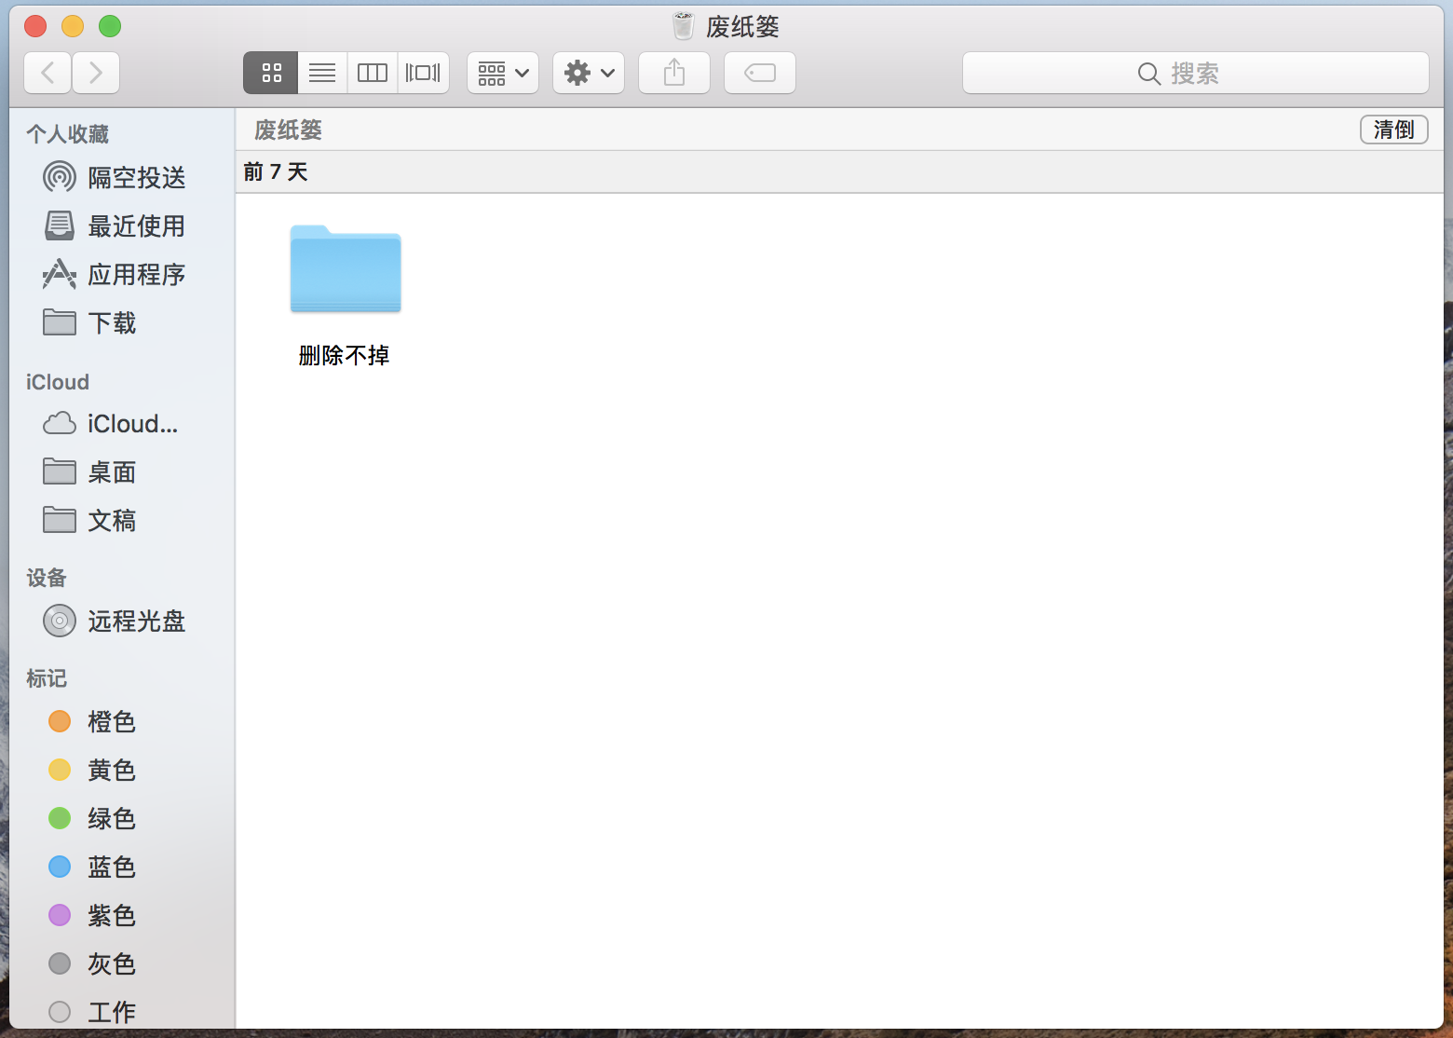Switch to Cover Flow view

tap(424, 73)
